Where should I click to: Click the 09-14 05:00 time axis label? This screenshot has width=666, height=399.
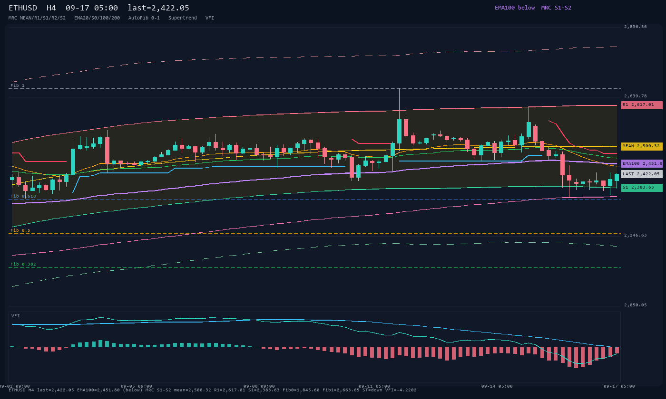click(497, 386)
